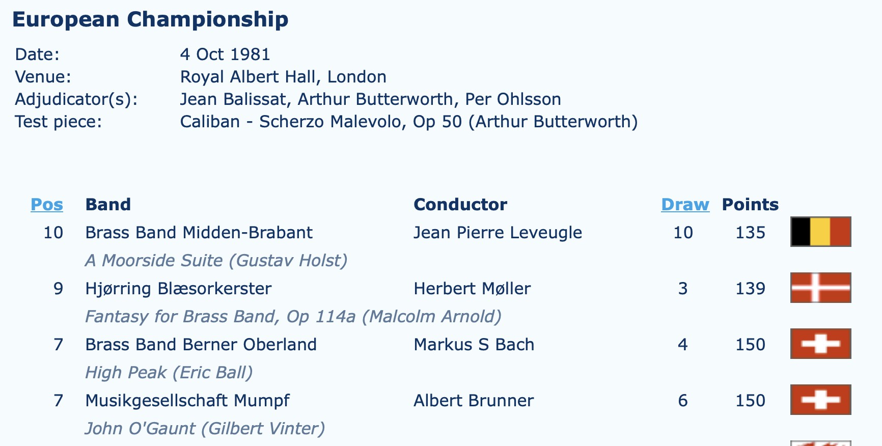Click the Danish flag icon
The width and height of the screenshot is (882, 446).
tap(820, 288)
